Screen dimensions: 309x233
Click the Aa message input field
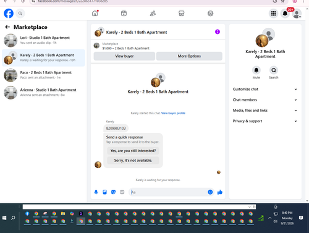(168, 192)
